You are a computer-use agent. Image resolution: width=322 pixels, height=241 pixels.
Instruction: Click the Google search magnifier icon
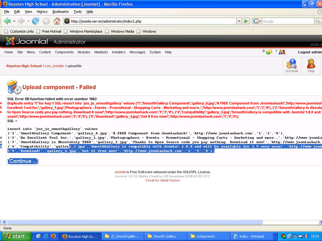point(318,21)
